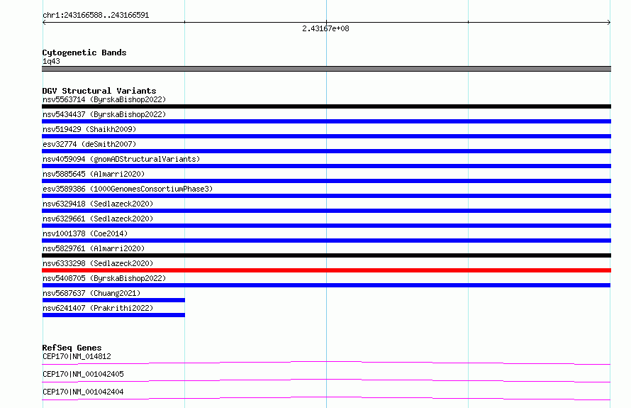Screen dimensions: 631x408
Task: Select the Cytogenetic Bands track title
Action: pyautogui.click(x=84, y=53)
